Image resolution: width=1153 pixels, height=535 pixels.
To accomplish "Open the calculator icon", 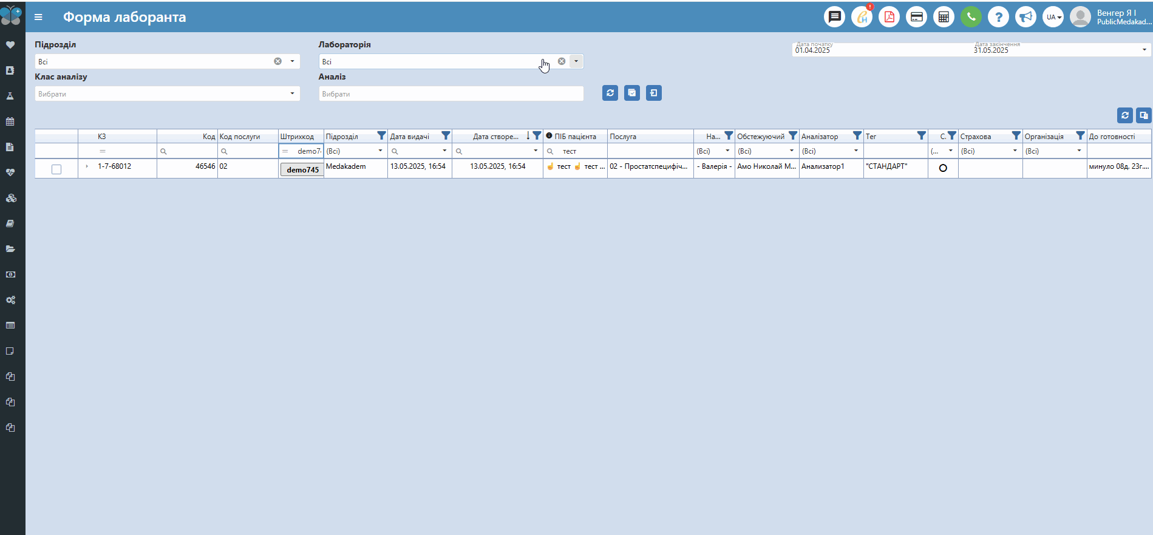I will pos(944,16).
